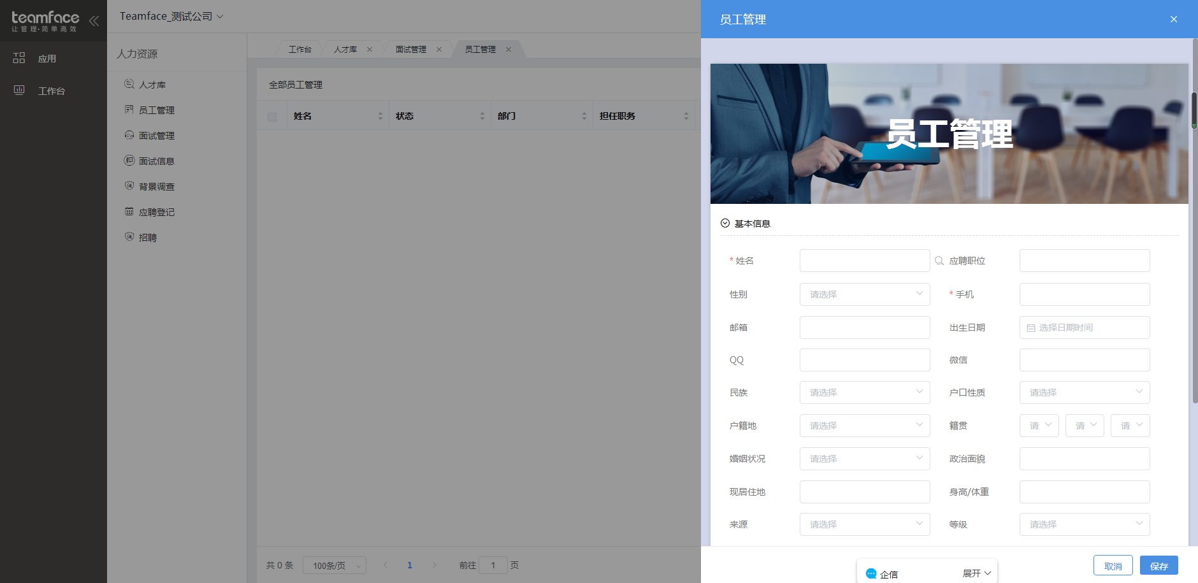Click the 政治面貌 input field
1198x583 pixels.
click(1085, 459)
